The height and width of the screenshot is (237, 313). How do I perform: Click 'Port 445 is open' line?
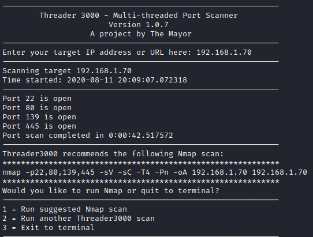(x=39, y=126)
